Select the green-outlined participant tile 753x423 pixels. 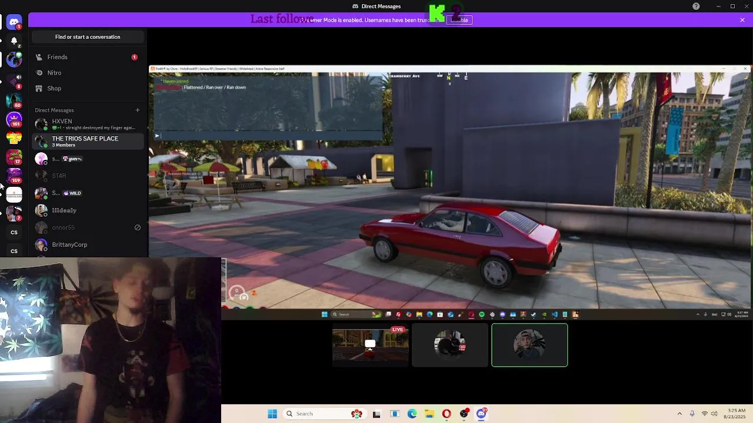[x=529, y=345]
